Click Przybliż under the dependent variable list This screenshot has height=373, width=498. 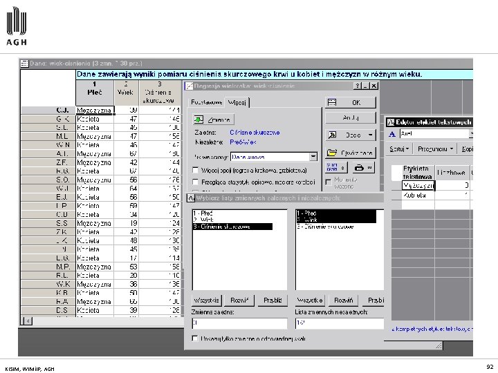(x=273, y=300)
